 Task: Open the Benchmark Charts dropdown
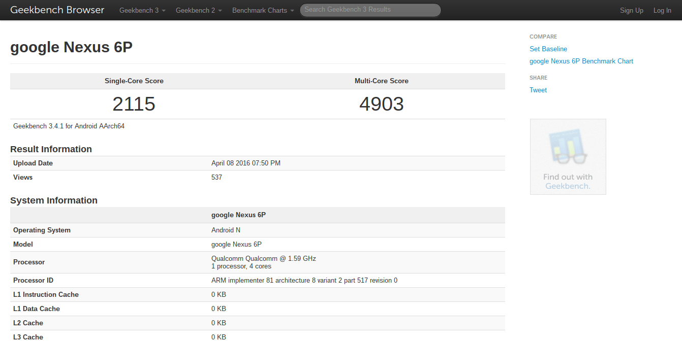tap(263, 11)
